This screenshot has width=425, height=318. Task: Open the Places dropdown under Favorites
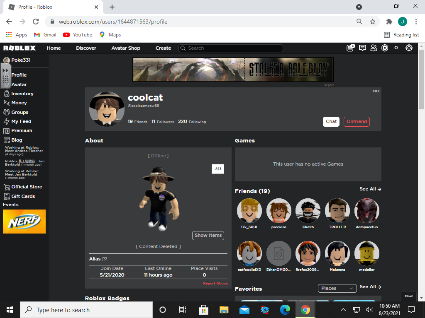pyautogui.click(x=337, y=288)
